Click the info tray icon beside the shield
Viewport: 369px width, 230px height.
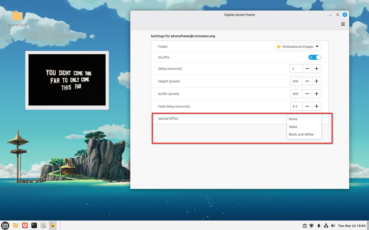click(305, 226)
